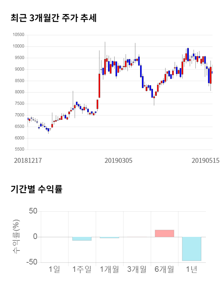Select the 1주일 period label
This screenshot has width=223, height=283.
(x=82, y=269)
